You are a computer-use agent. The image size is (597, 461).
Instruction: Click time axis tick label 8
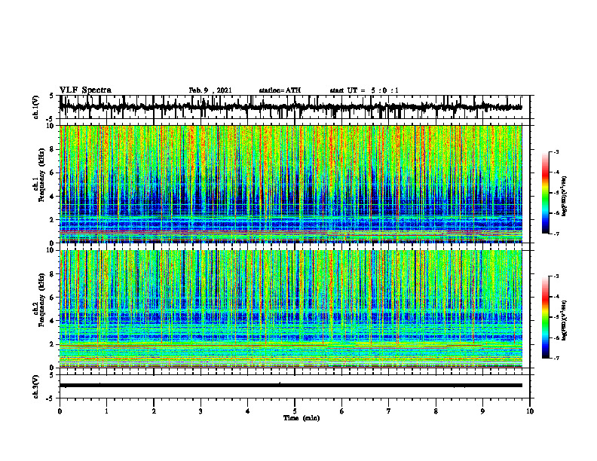coord(436,411)
